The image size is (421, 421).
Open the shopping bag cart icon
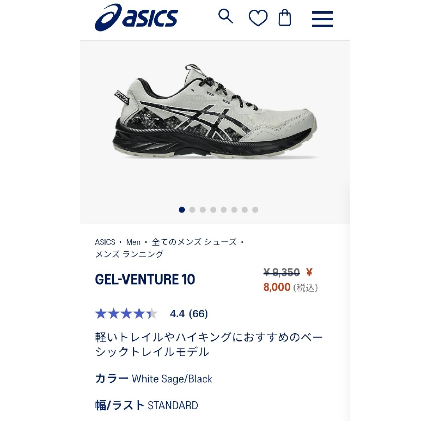tap(285, 18)
